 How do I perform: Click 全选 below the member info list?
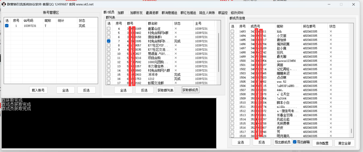pyautogui.click(x=241, y=142)
